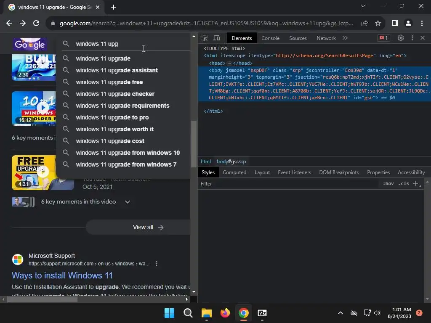Show more DevTools tabs with double chevron

point(345,38)
